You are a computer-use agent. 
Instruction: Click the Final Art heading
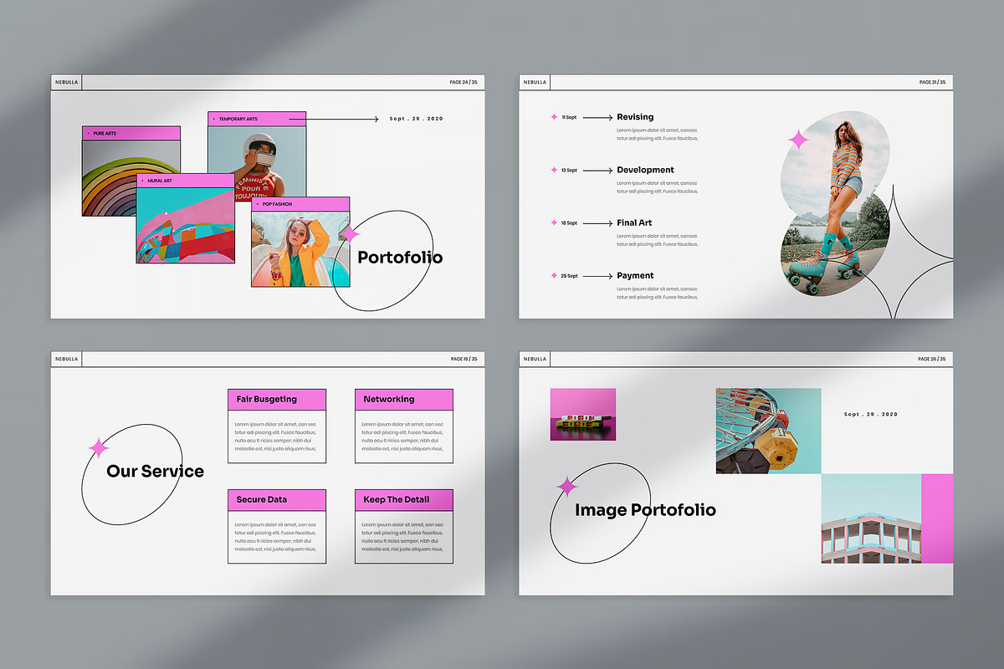tap(634, 222)
